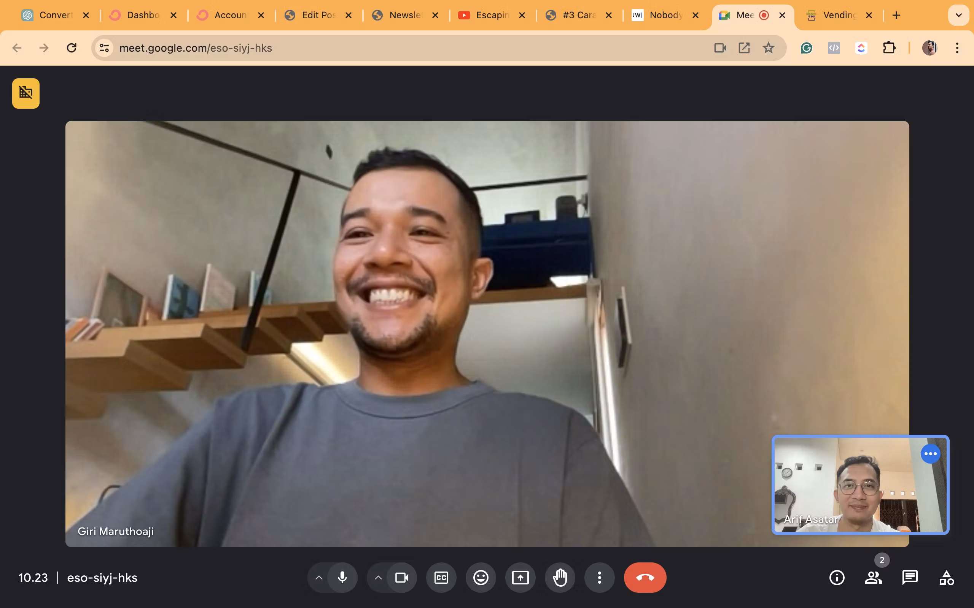This screenshot has width=974, height=608.
Task: Toggle closed captions on
Action: pos(441,578)
